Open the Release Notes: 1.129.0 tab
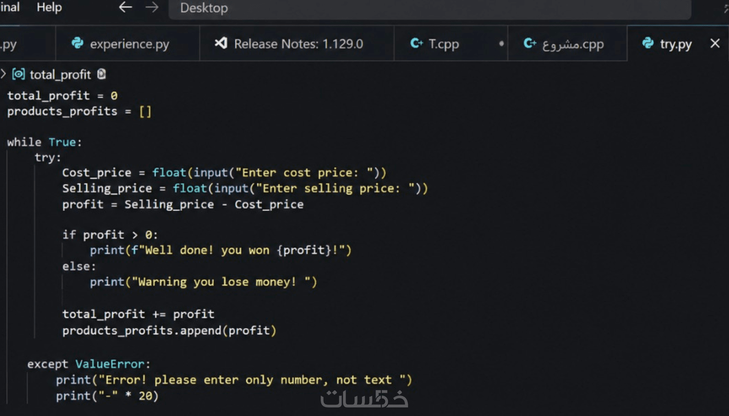The height and width of the screenshot is (416, 729). [x=297, y=43]
